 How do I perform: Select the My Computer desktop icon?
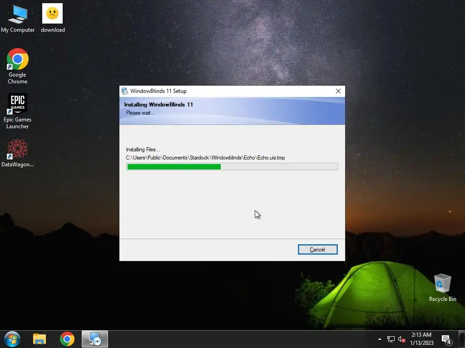[x=18, y=18]
